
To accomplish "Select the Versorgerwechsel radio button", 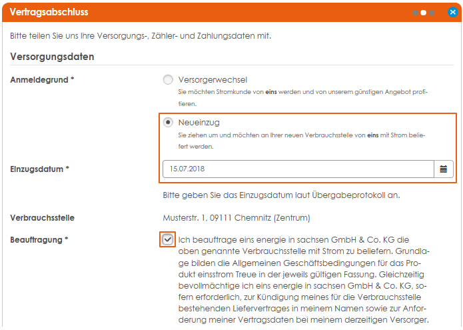I will pyautogui.click(x=168, y=80).
